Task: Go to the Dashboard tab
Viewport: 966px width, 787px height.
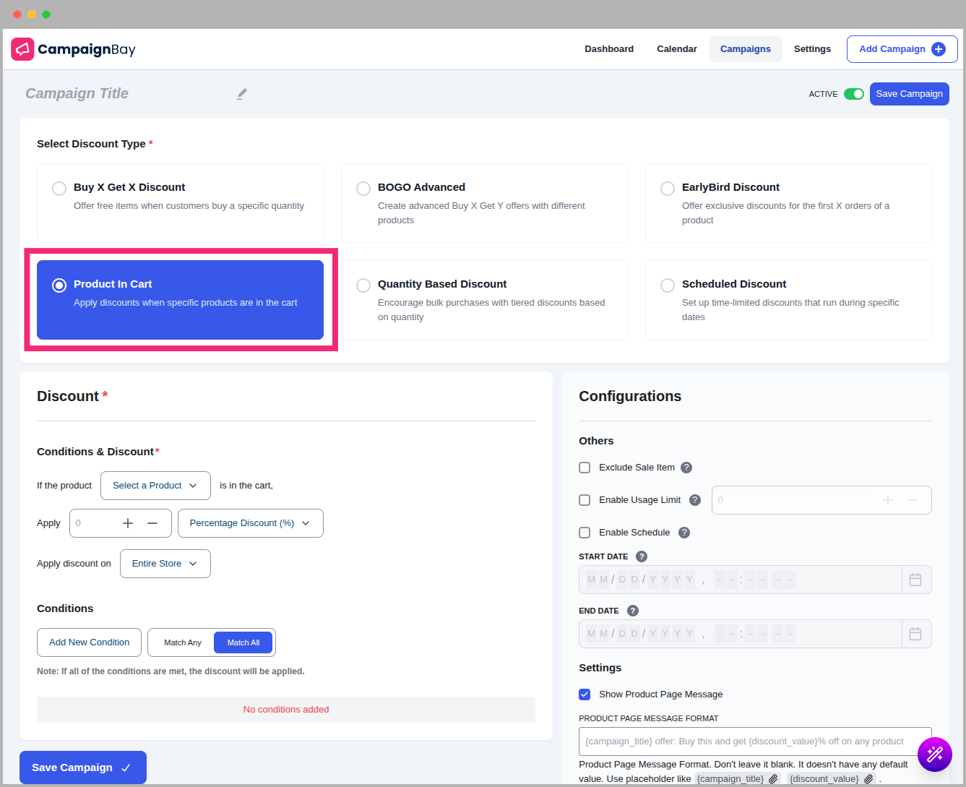Action: pos(609,49)
